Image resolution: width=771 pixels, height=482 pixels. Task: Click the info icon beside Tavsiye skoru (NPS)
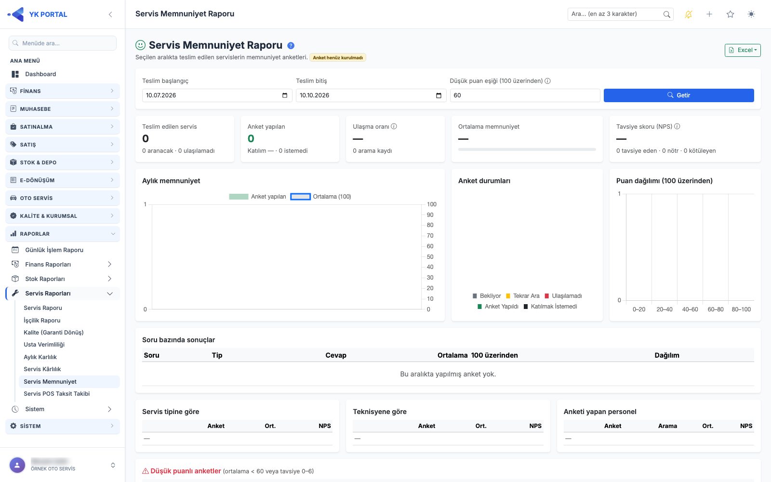tap(677, 126)
